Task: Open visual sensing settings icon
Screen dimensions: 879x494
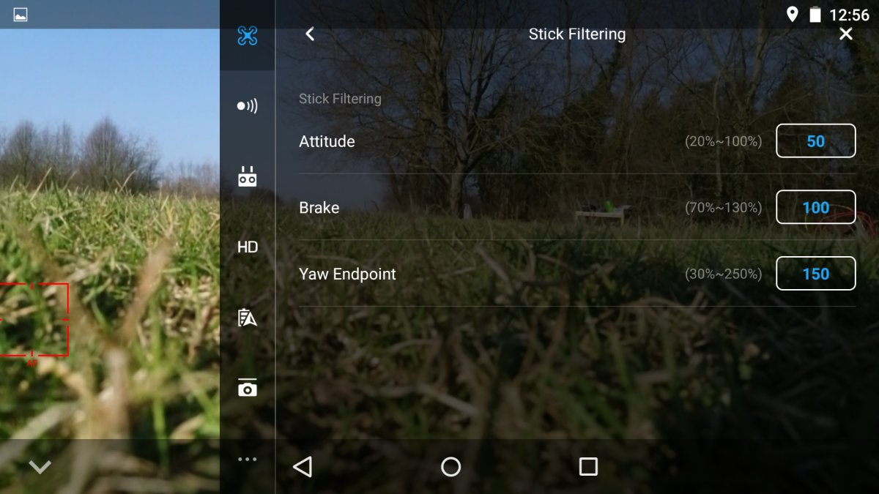Action: coord(248,106)
